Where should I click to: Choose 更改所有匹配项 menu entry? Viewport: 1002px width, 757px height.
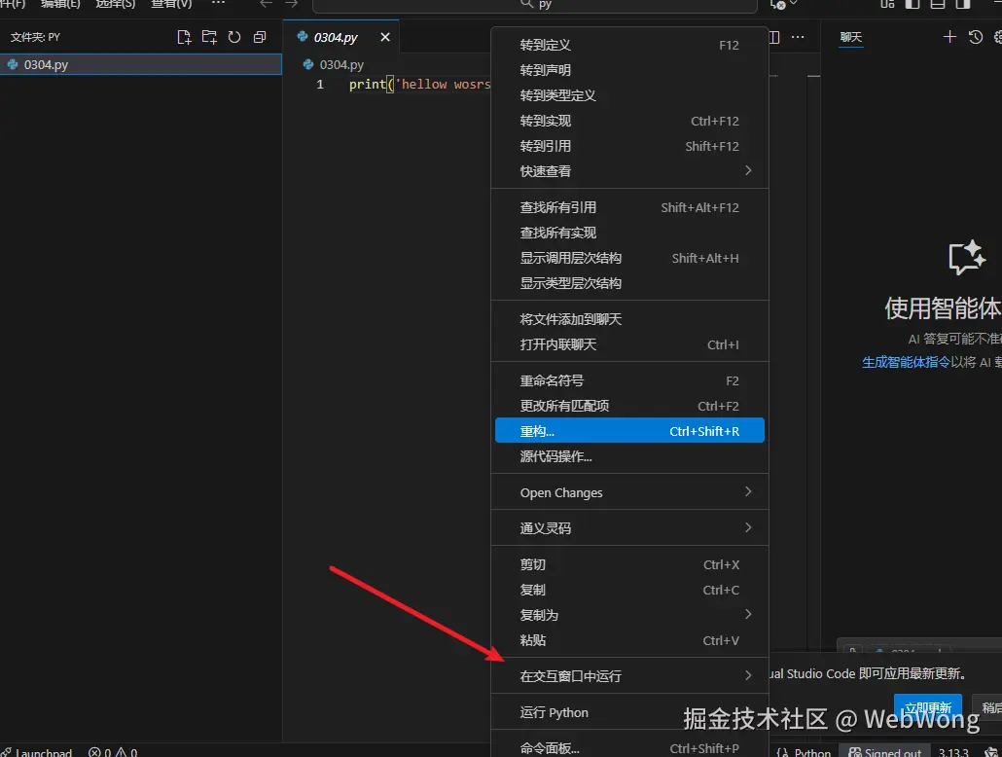pyautogui.click(x=629, y=406)
